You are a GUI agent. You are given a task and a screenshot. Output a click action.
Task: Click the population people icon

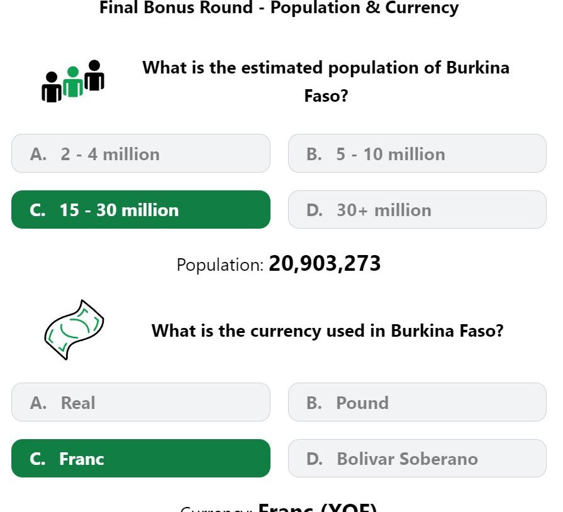coord(73,81)
